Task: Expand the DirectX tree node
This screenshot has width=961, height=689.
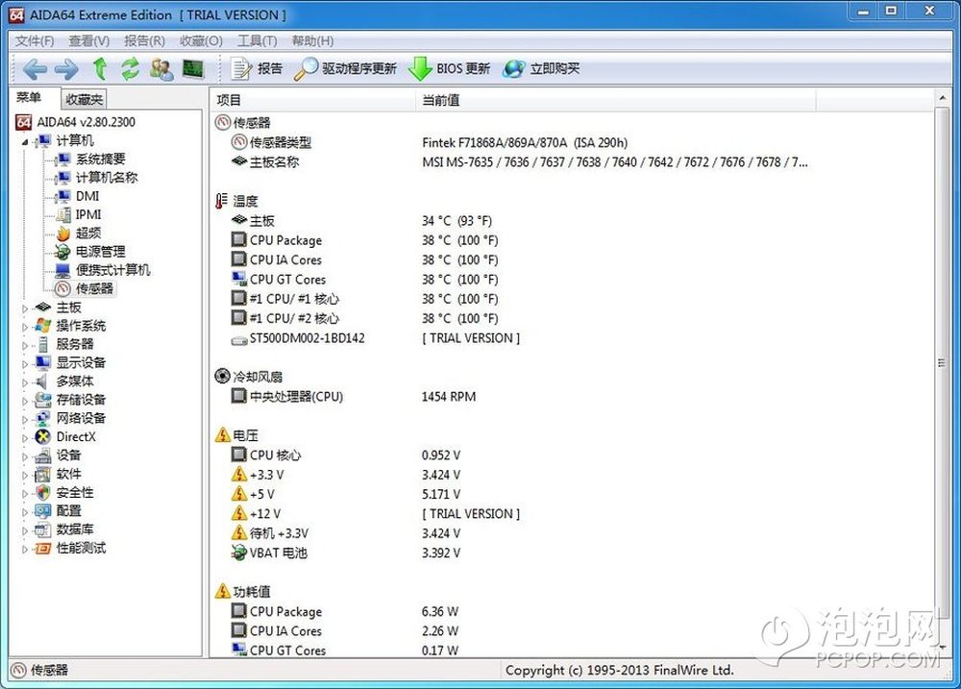Action: click(x=25, y=437)
